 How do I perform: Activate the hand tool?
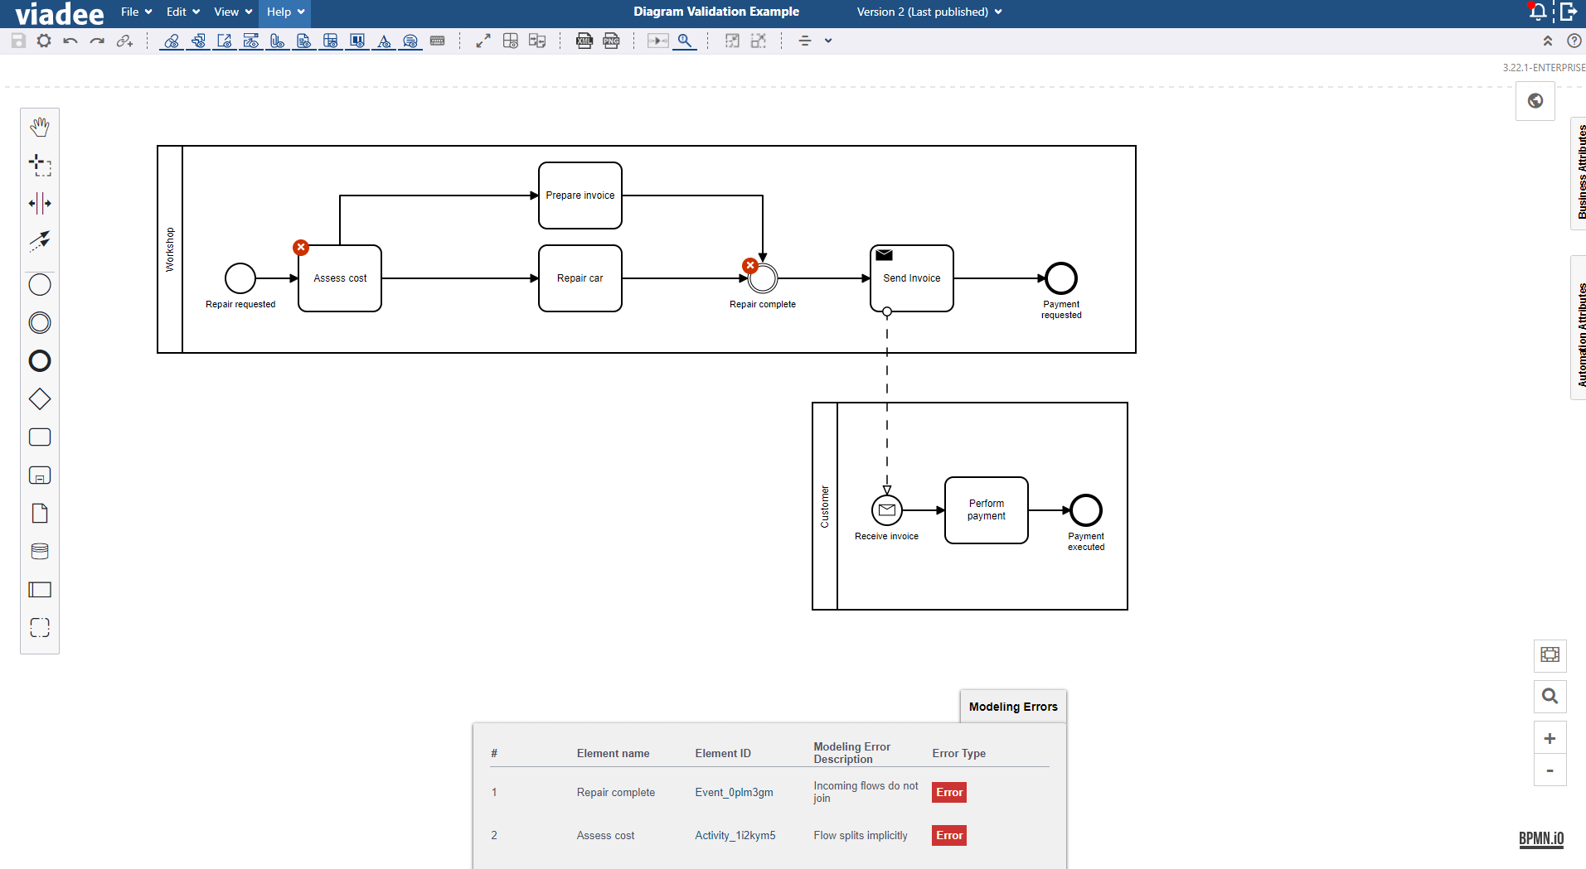coord(40,127)
